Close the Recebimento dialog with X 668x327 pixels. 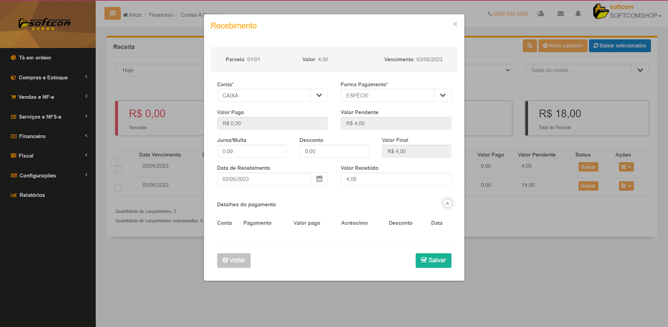(x=455, y=24)
